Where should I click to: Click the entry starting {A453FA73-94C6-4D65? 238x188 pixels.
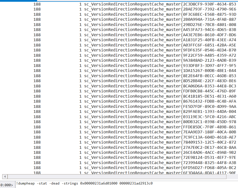[160, 30]
